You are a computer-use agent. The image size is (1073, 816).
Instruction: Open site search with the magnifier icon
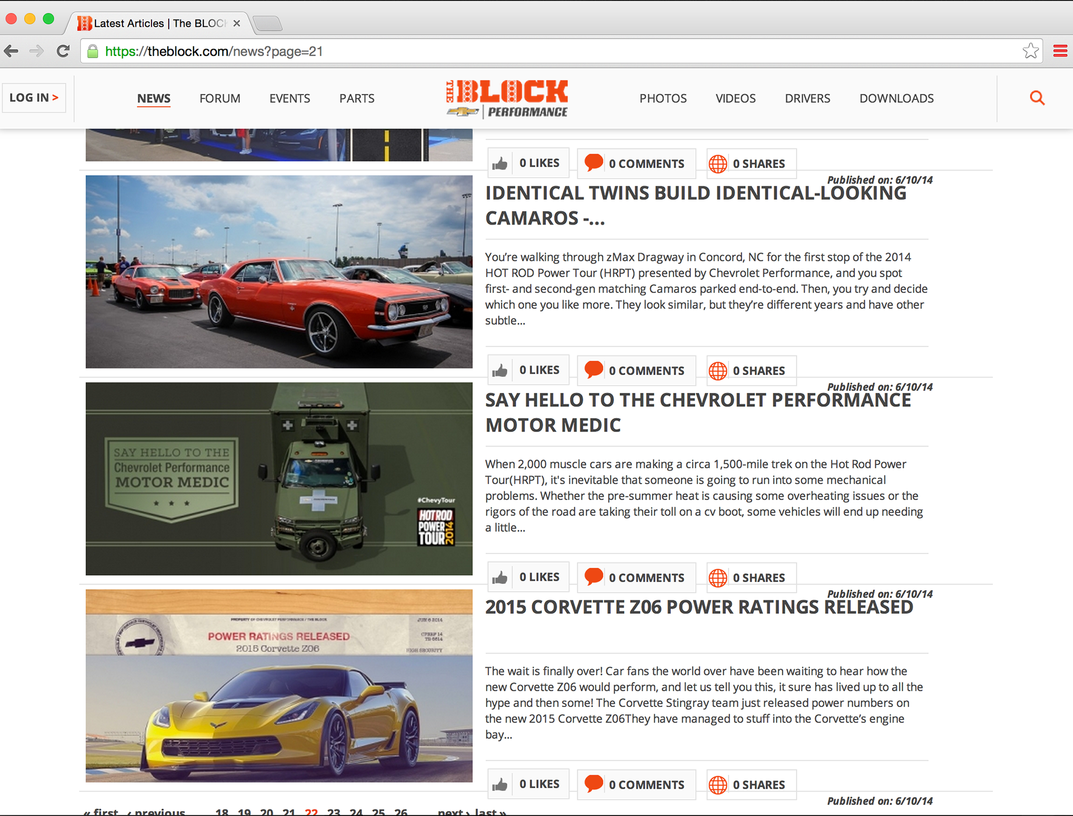(1037, 98)
